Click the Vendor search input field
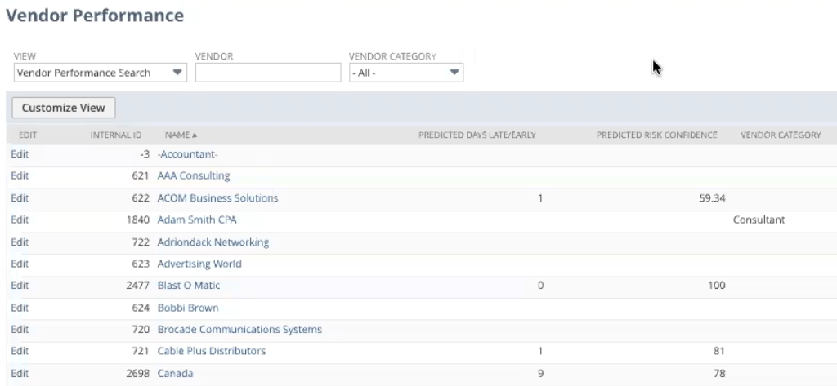Image resolution: width=837 pixels, height=386 pixels. [268, 73]
